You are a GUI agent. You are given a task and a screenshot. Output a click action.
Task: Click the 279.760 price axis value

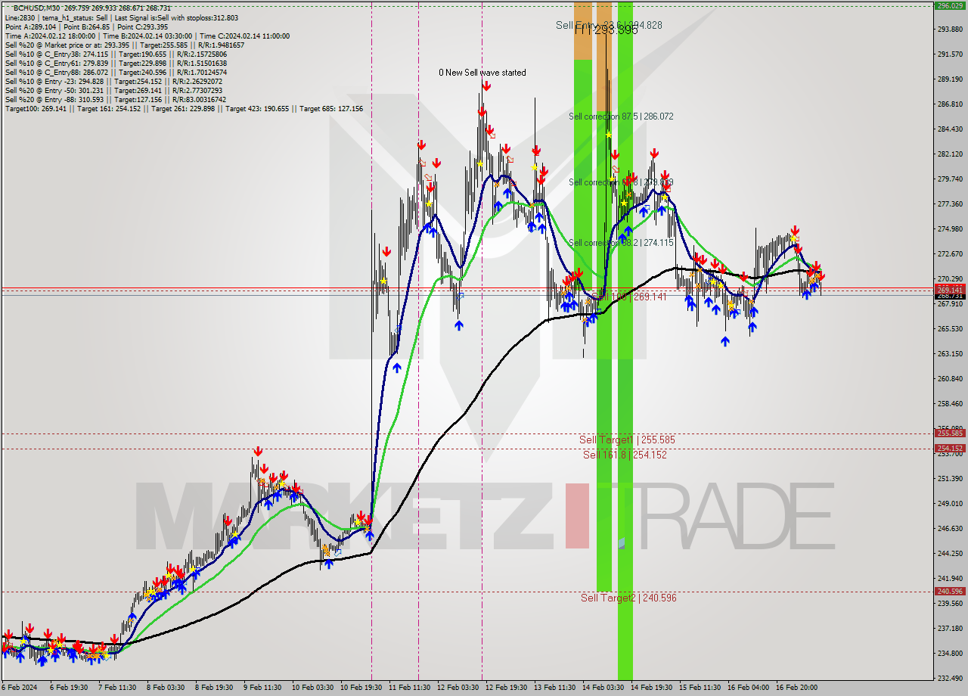(x=950, y=179)
